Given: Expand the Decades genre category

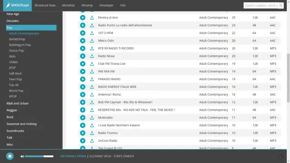Looking at the screenshot, I should 13,21.
